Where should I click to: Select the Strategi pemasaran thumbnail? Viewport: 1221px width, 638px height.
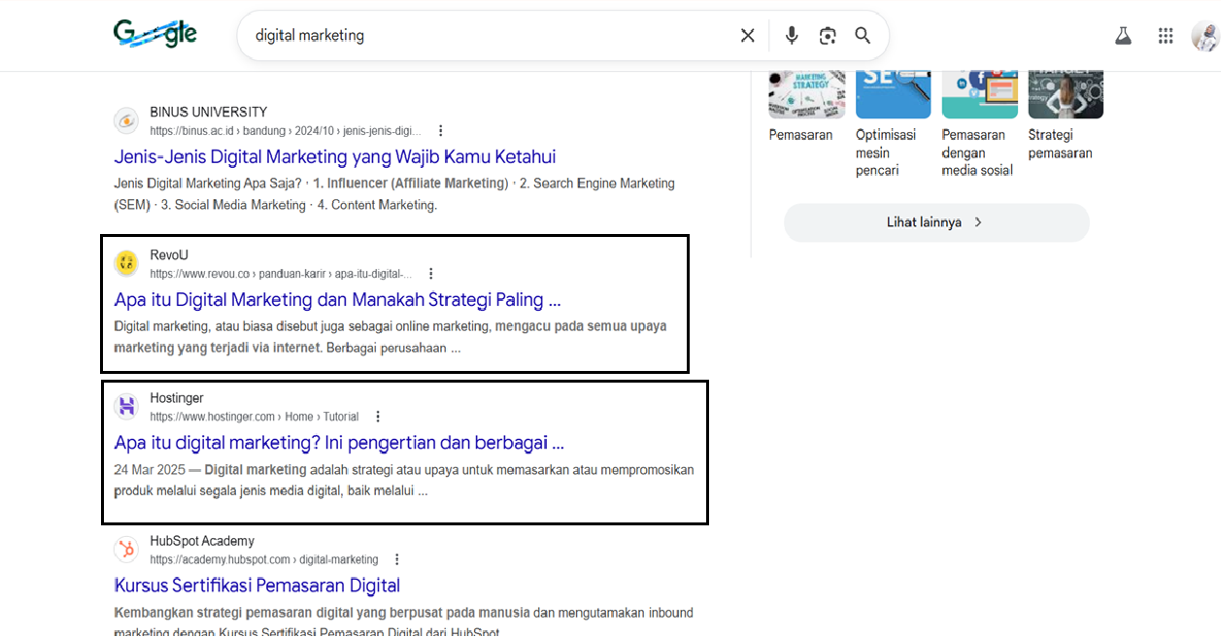coord(1066,94)
